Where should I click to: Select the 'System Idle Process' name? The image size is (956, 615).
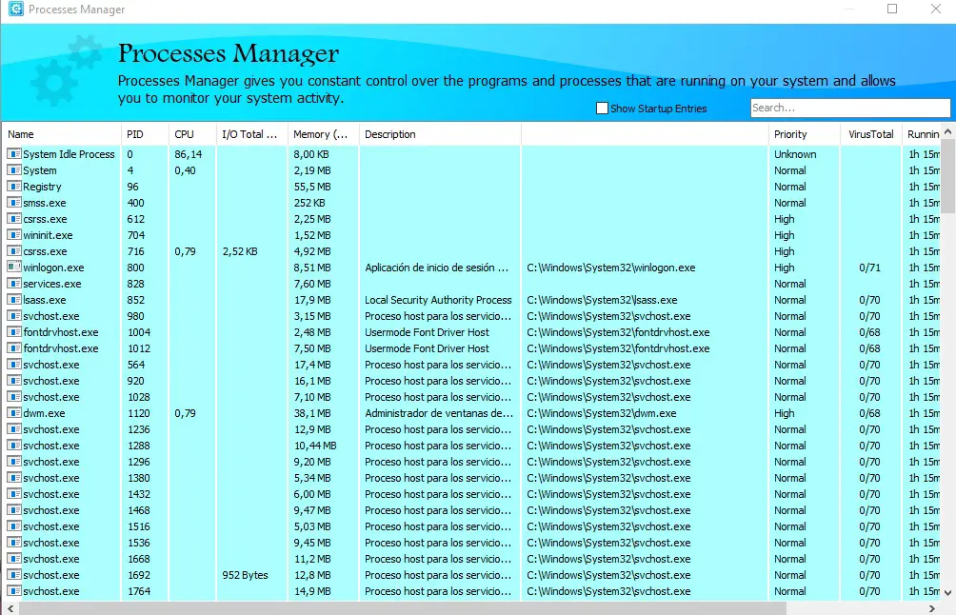[69, 154]
